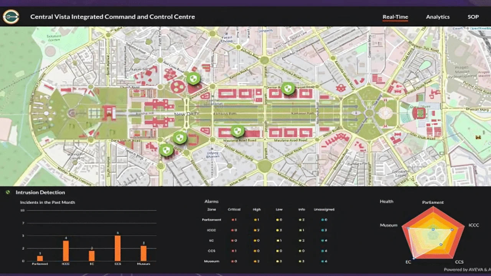The image size is (491, 276).
Task: Click the EC bar in incidents chart
Action: pyautogui.click(x=92, y=256)
